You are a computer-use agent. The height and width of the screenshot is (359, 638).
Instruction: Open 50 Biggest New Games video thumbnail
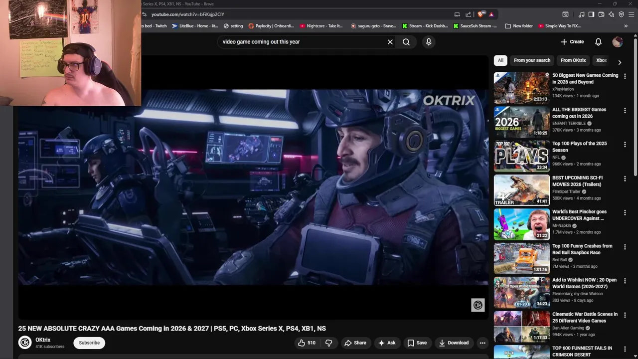tap(521, 88)
